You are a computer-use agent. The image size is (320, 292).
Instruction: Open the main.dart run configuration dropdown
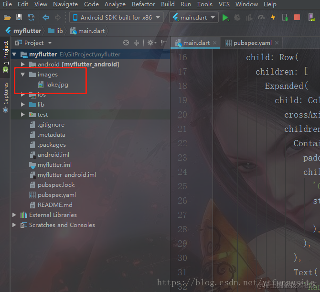click(194, 18)
